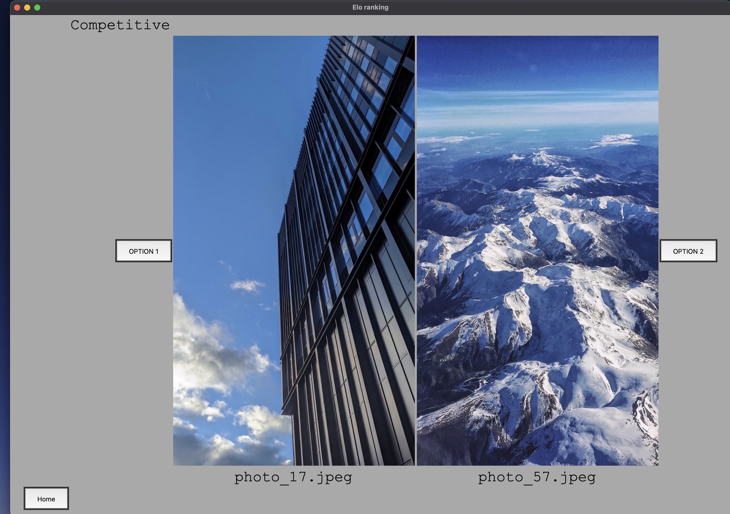Choose OPTION 1 for photo_17

point(143,251)
